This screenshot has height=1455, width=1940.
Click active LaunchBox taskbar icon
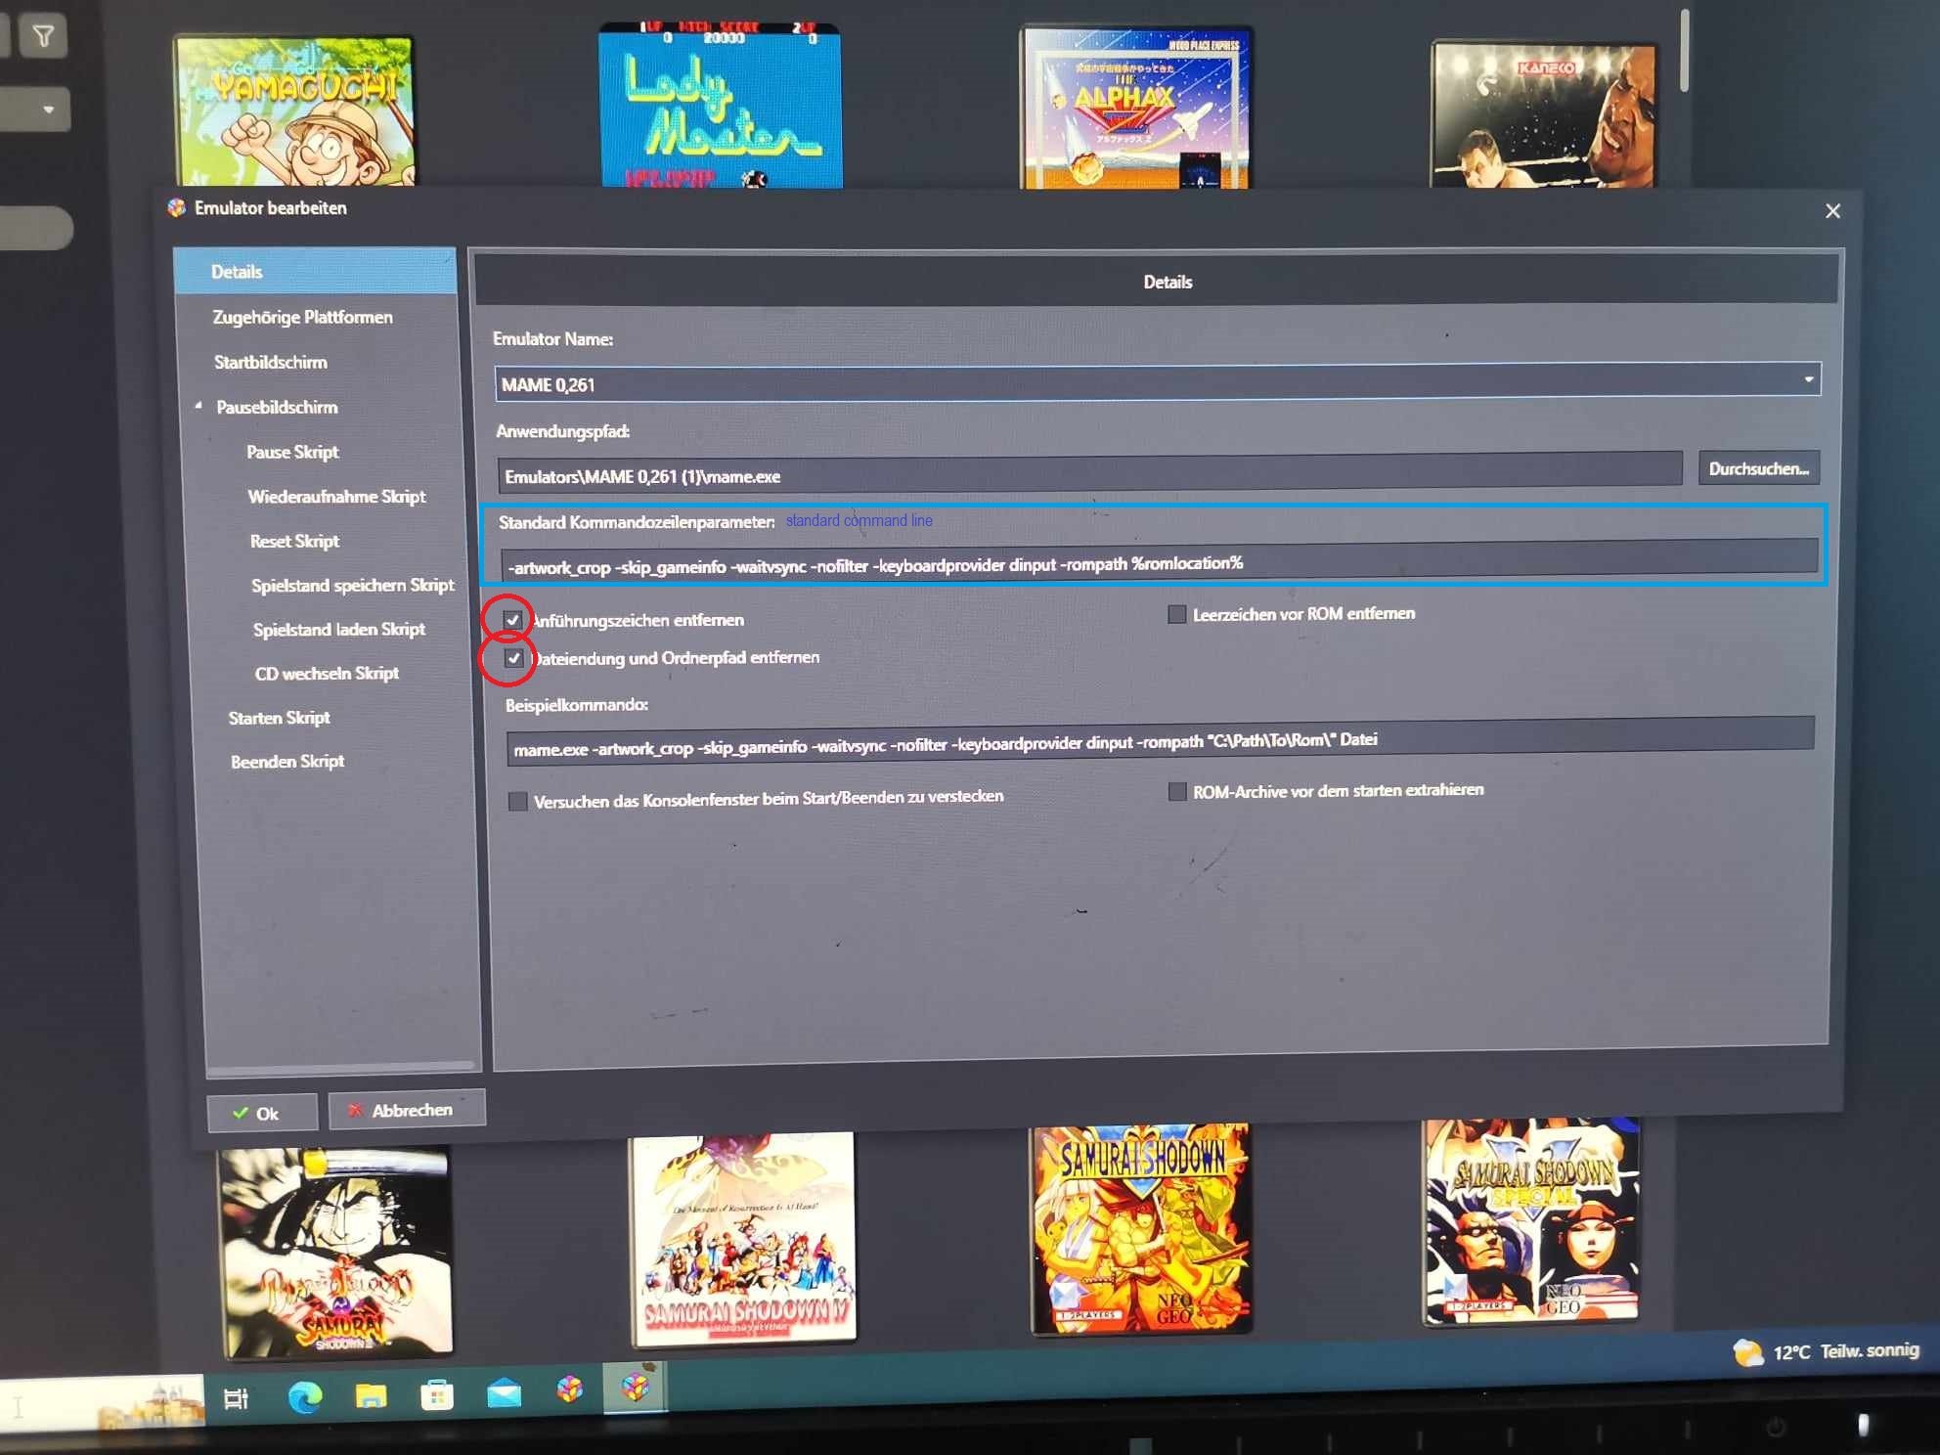pos(636,1387)
